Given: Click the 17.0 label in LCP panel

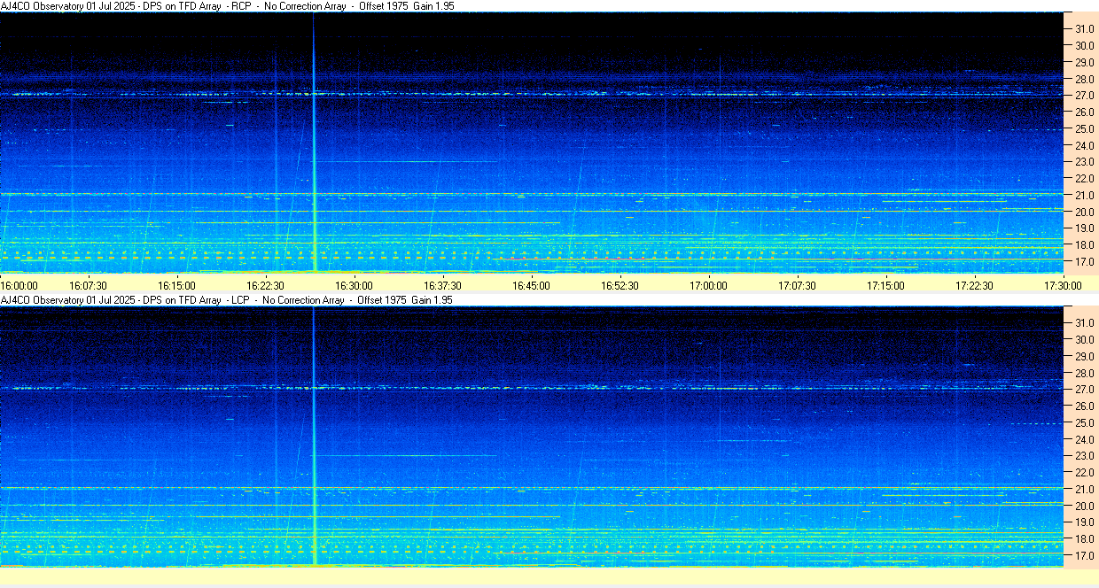Looking at the screenshot, I should [1085, 556].
